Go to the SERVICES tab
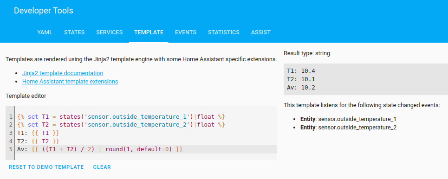Image resolution: width=448 pixels, height=179 pixels. (x=110, y=32)
